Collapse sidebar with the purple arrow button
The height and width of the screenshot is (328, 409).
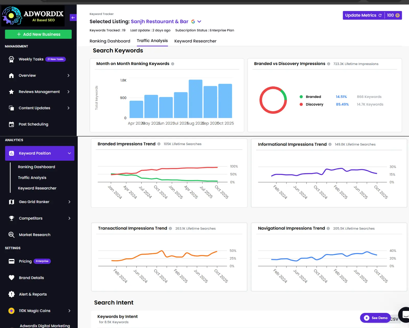point(73,18)
